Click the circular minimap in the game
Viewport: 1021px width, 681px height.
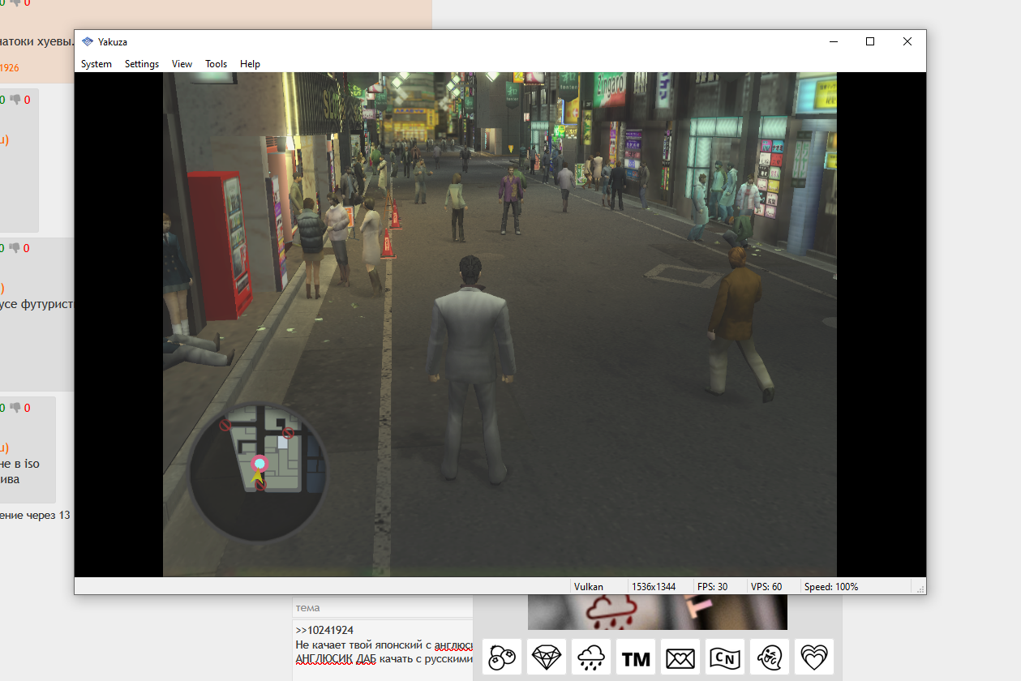pyautogui.click(x=259, y=472)
